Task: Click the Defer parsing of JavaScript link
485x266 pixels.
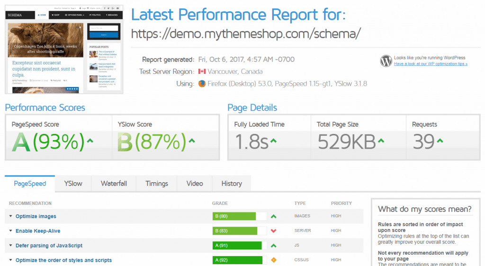Action: tap(49, 246)
